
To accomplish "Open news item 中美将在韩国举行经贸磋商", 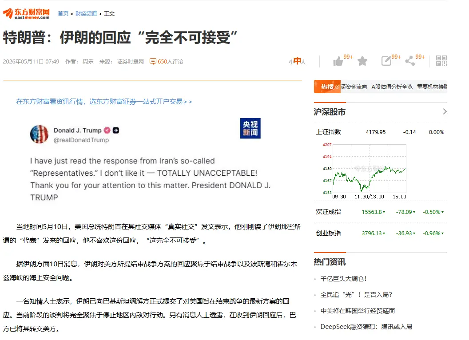I will pyautogui.click(x=358, y=311).
